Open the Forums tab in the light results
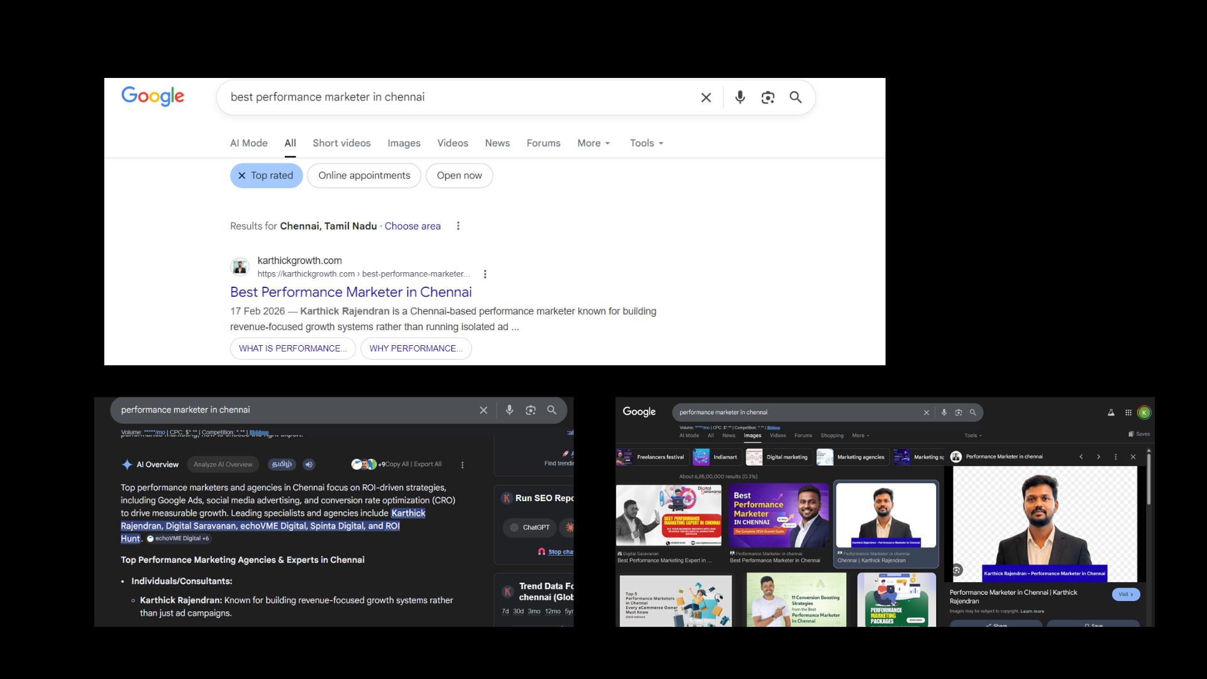This screenshot has height=679, width=1207. tap(543, 143)
